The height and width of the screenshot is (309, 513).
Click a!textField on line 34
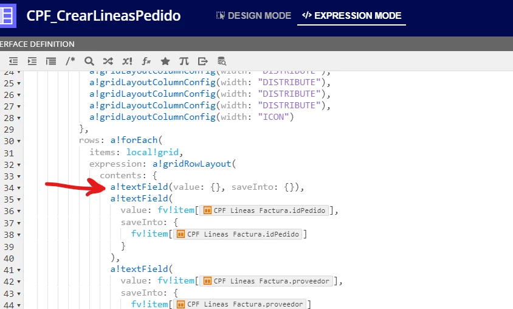click(139, 187)
